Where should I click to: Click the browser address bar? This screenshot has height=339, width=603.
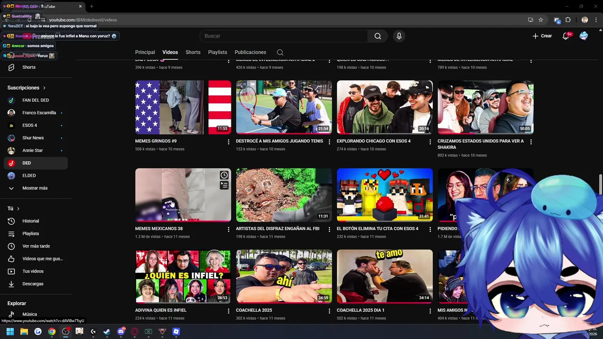283,20
